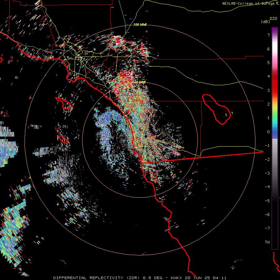The width and height of the screenshot is (280, 280).
Task: Click the 20 JUN 25 04:11 timestamp
Action: pos(205,278)
